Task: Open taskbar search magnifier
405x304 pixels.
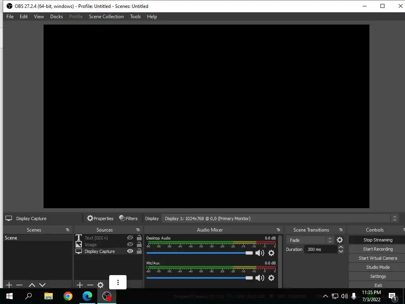Action: [28, 296]
